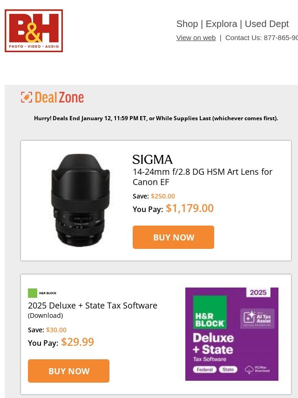Go to the Used Dept link
The height and width of the screenshot is (398, 298).
[267, 24]
